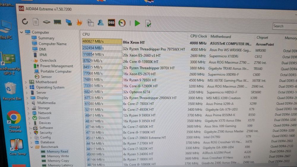The height and width of the screenshot is (167, 297).
Task: Collapse the Computer tree node
Action: click(x=22, y=32)
